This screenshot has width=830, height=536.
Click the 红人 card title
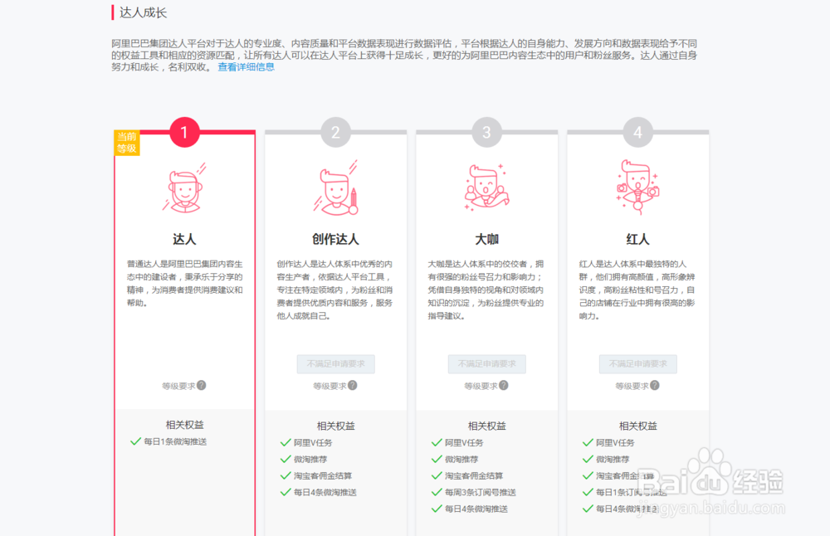click(637, 239)
